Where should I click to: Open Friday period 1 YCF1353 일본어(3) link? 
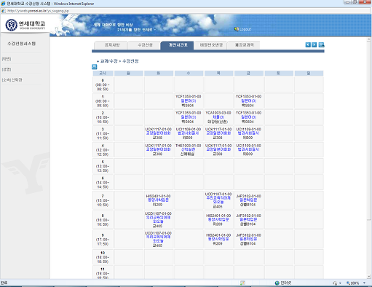pyautogui.click(x=248, y=101)
